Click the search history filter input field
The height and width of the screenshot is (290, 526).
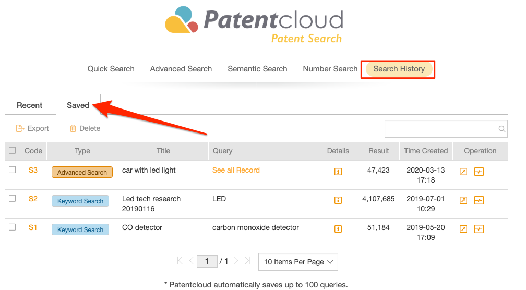(x=441, y=129)
